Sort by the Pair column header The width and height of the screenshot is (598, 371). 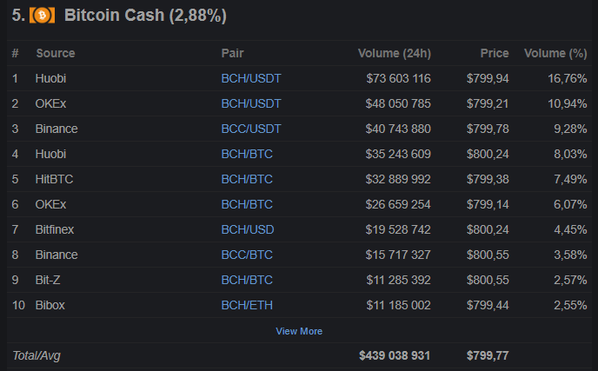232,53
